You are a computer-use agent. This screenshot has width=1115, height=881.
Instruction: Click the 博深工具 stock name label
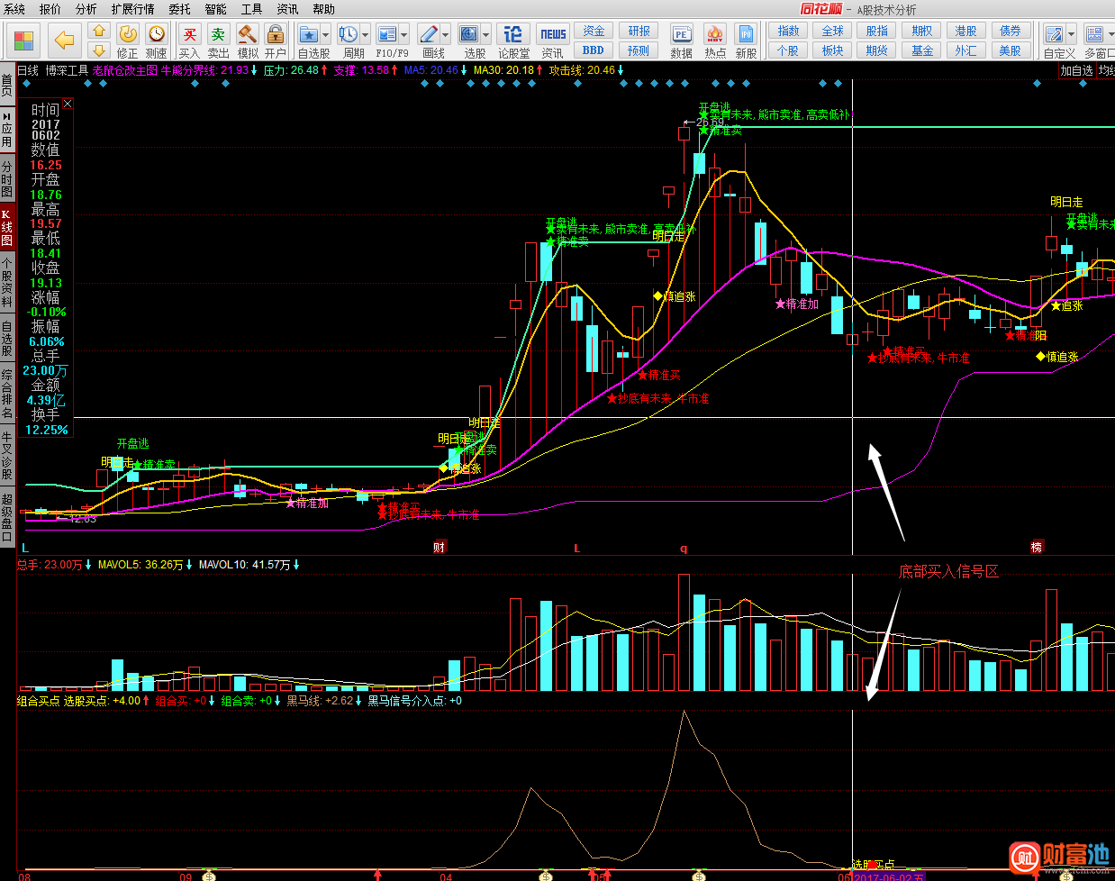tap(67, 70)
